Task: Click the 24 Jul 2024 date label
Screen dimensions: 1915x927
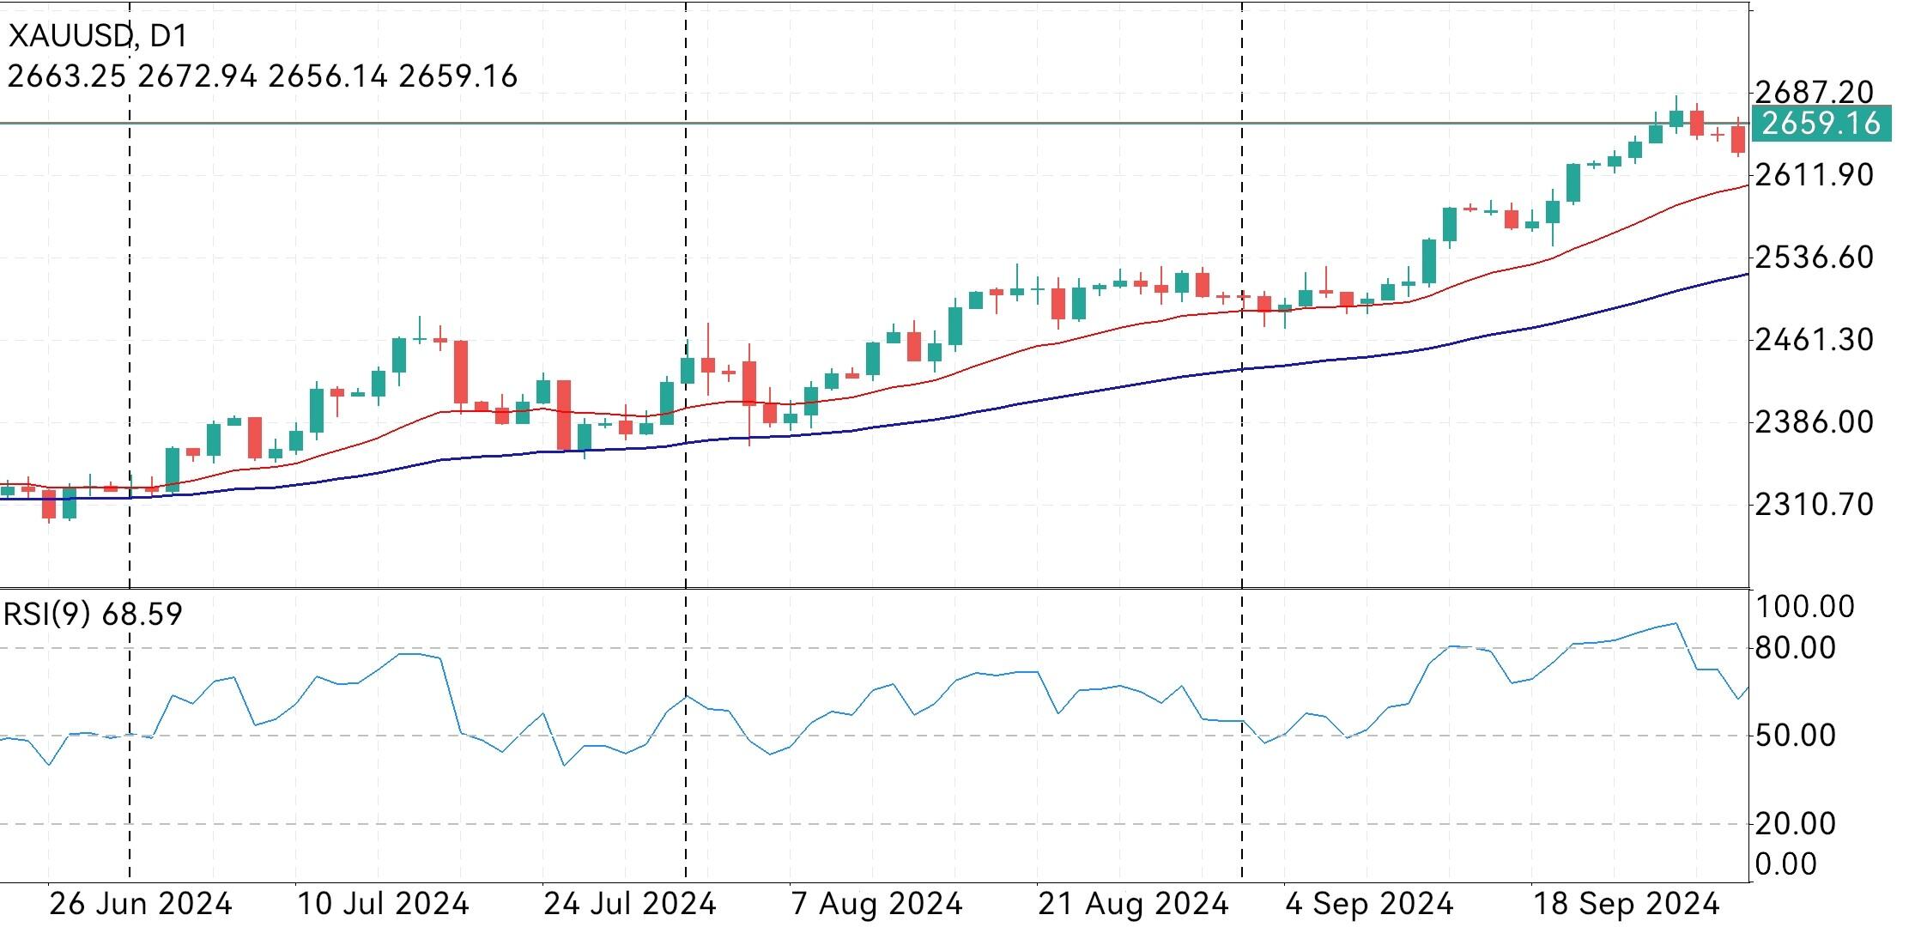Action: [x=630, y=905]
